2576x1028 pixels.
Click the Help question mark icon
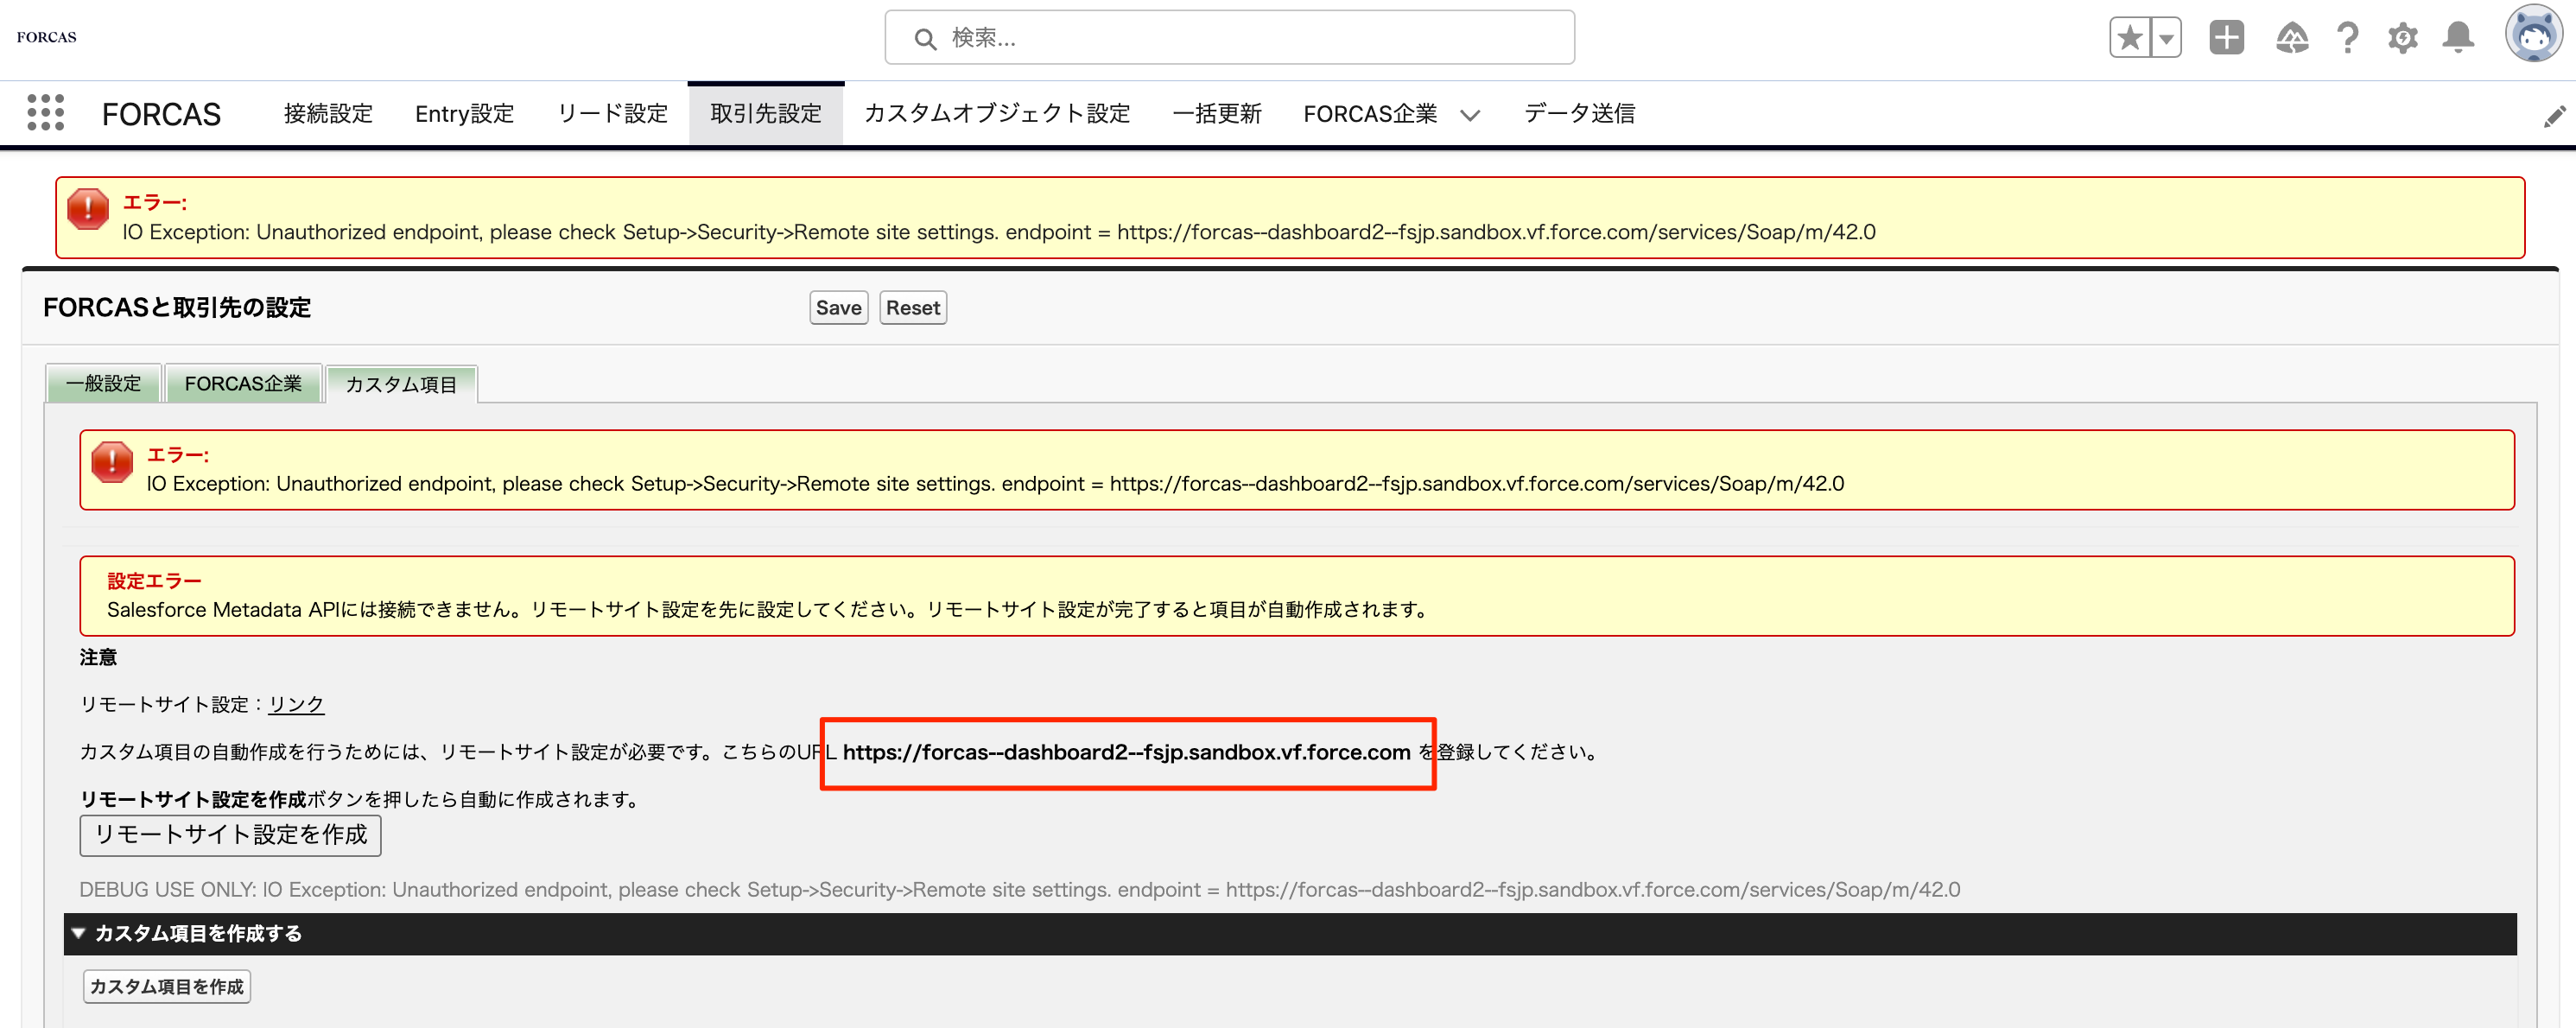[x=2347, y=38]
